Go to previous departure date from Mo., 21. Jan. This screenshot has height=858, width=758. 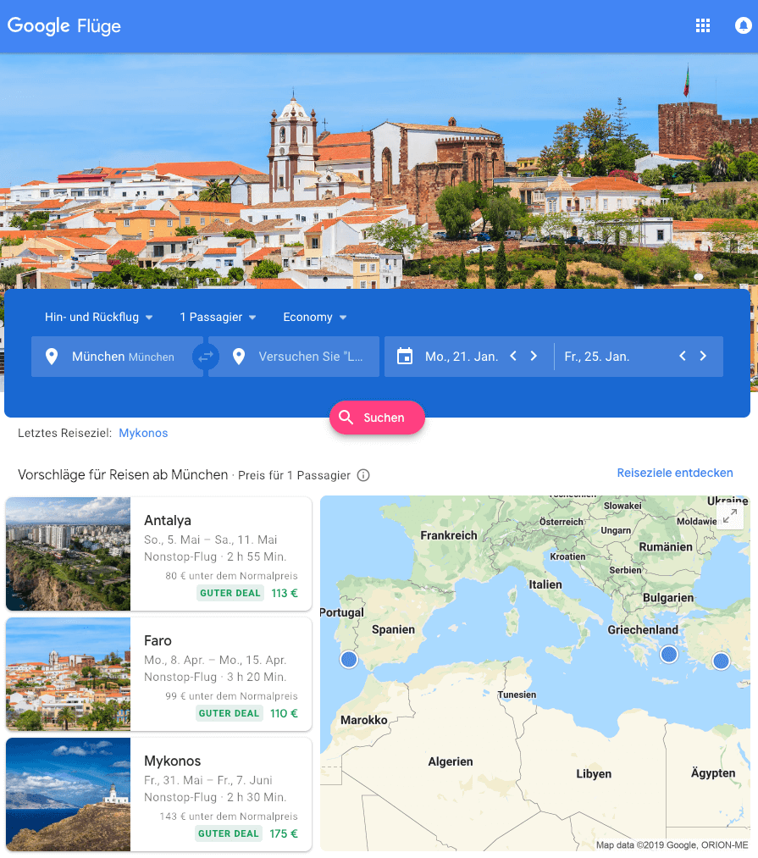(513, 357)
